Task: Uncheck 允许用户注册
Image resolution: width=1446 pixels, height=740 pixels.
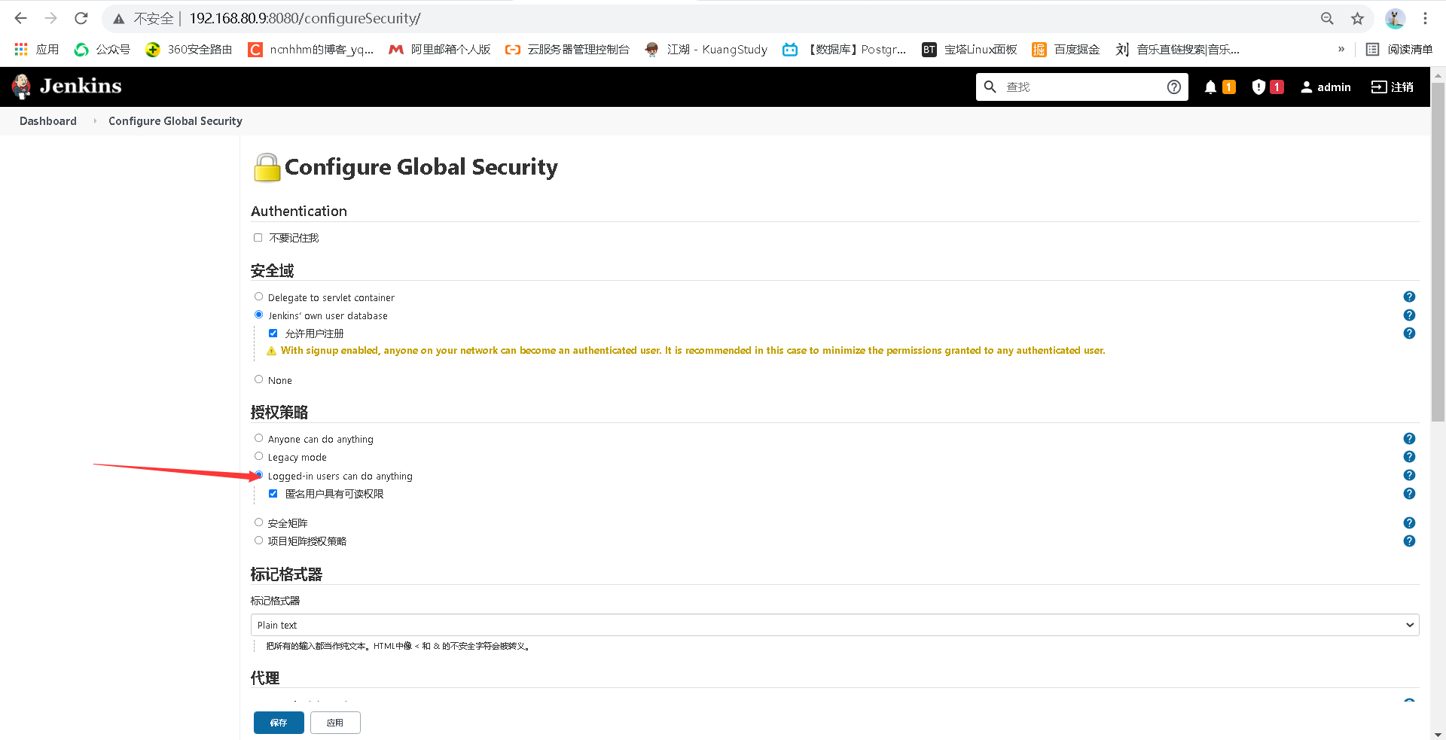Action: coord(273,333)
